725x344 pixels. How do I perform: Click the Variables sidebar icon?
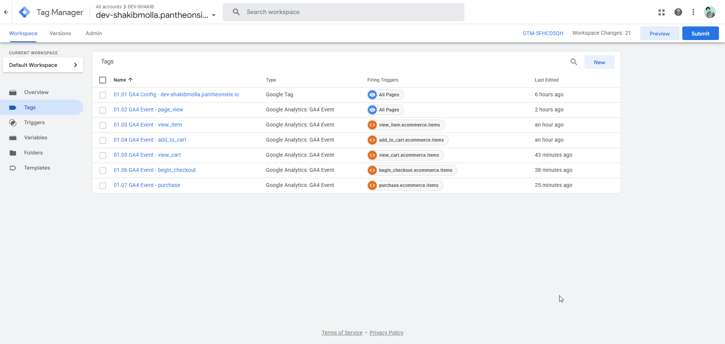(13, 138)
